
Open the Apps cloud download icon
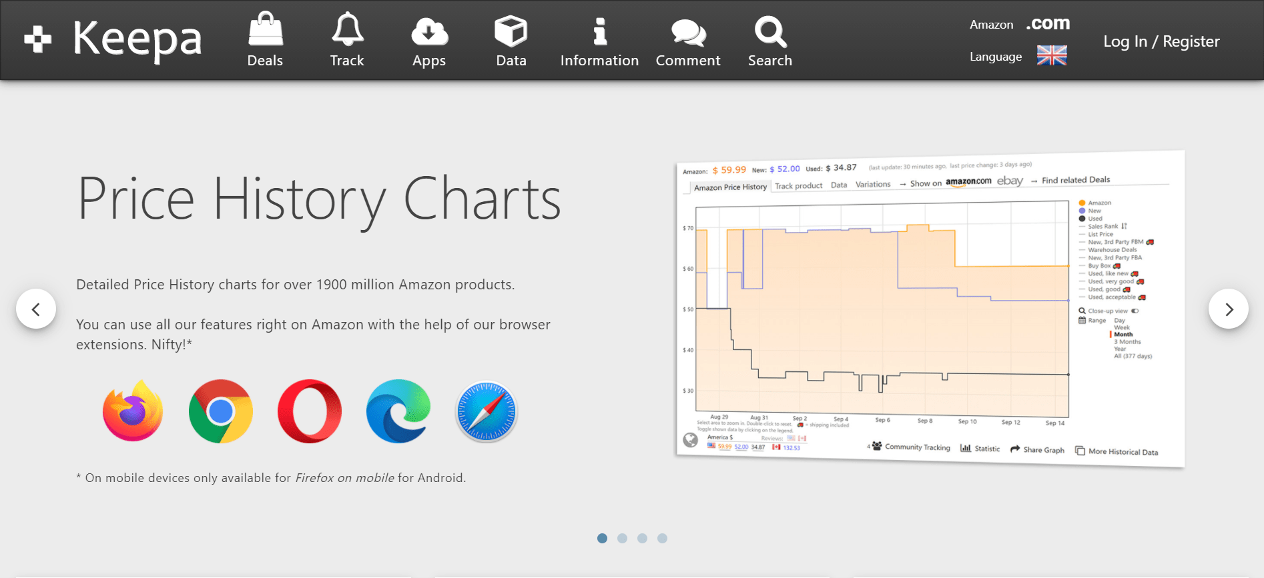(x=430, y=31)
